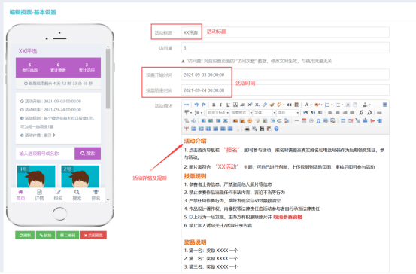416x274 pixels.
Task: Convert text to uppercase
Action: coord(361,113)
